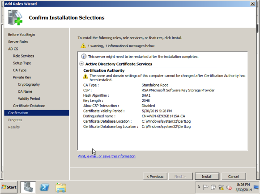
Task: Open the Validity Period step
Action: point(29,99)
